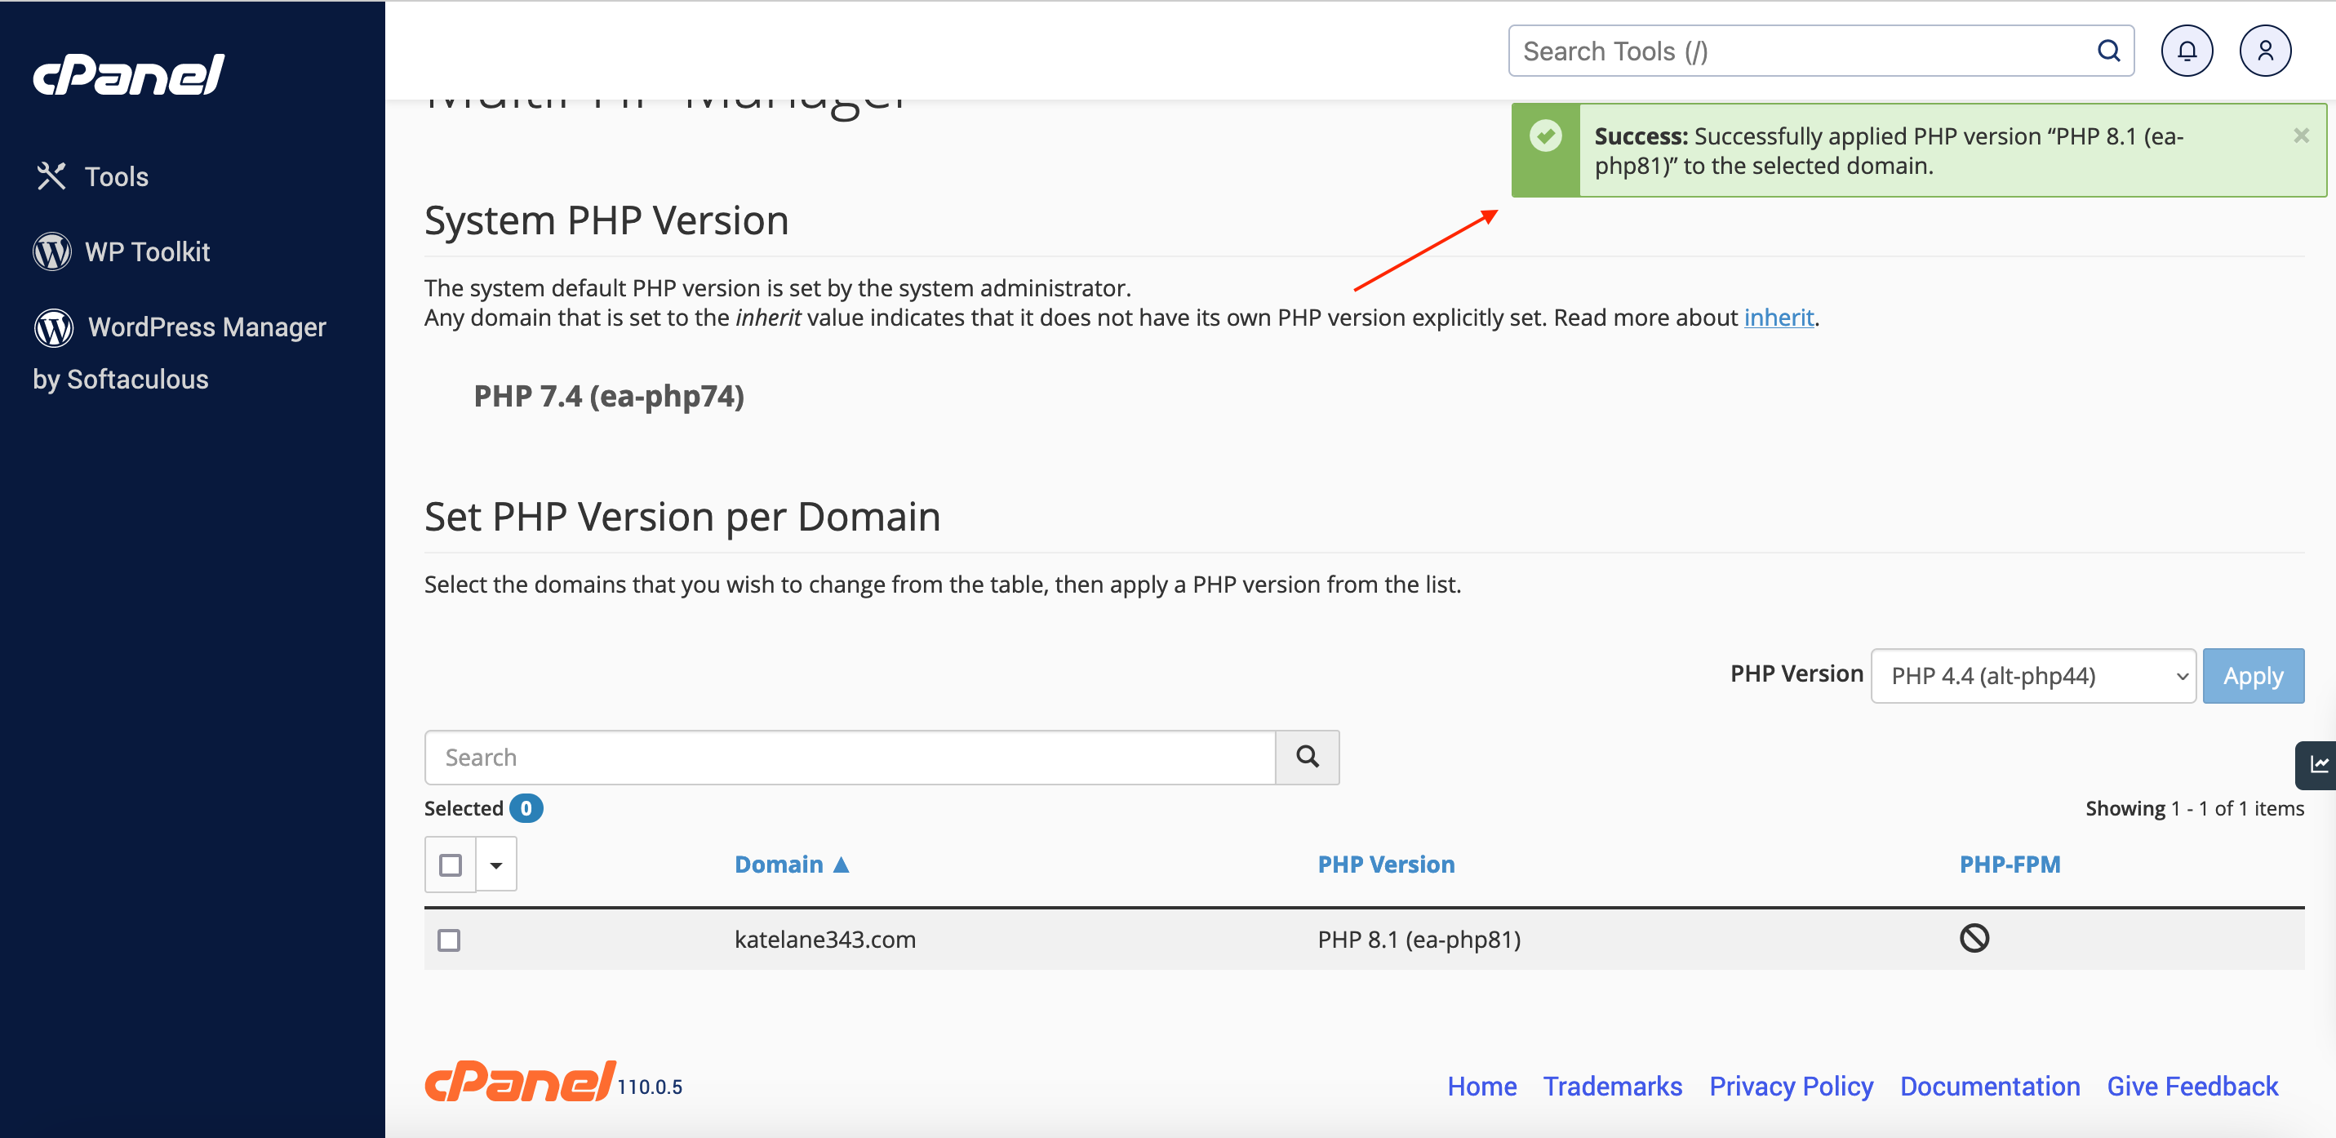The image size is (2336, 1138).
Task: Open the Documentation footer link
Action: point(1990,1086)
